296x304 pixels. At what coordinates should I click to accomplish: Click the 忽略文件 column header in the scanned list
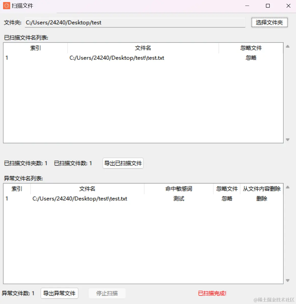coord(251,48)
